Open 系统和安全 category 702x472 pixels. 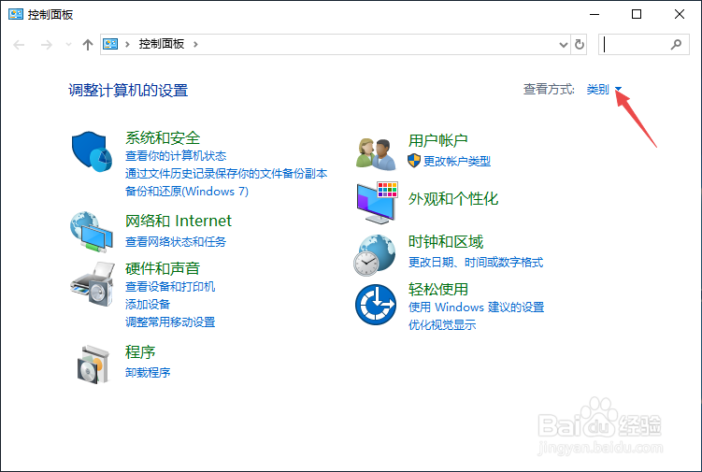163,138
